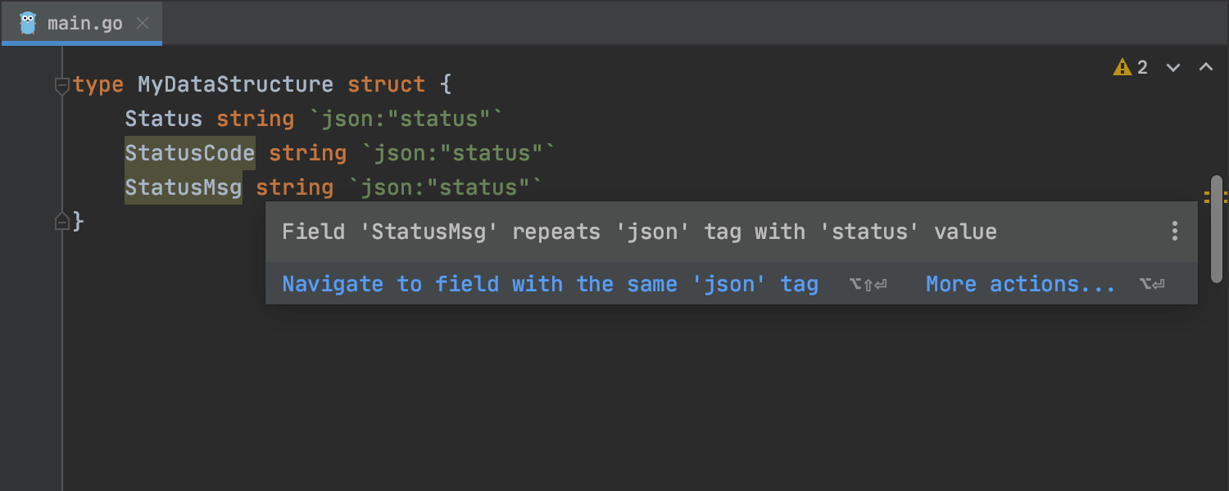The height and width of the screenshot is (491, 1229).
Task: Click the MyDataStructure type name
Action: click(x=235, y=84)
